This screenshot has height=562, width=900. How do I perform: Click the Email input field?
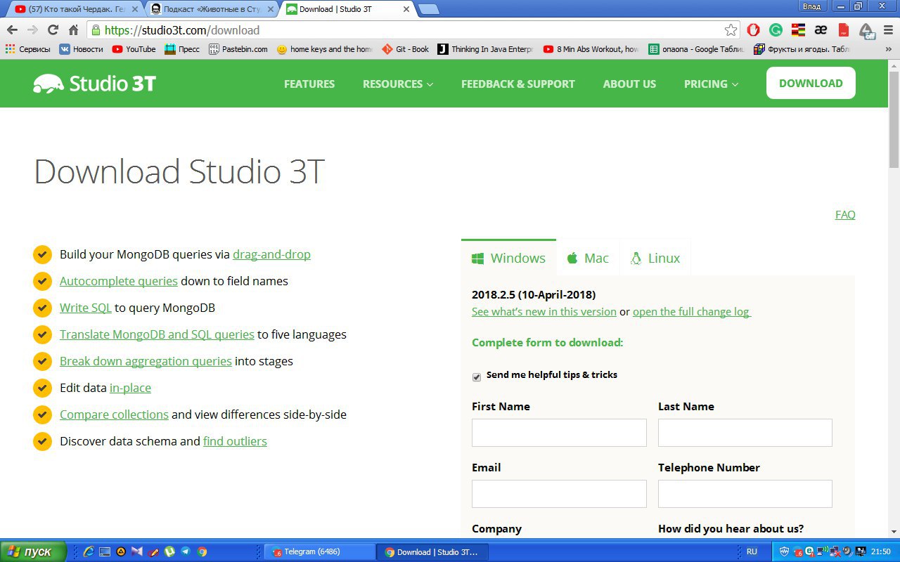click(x=559, y=494)
